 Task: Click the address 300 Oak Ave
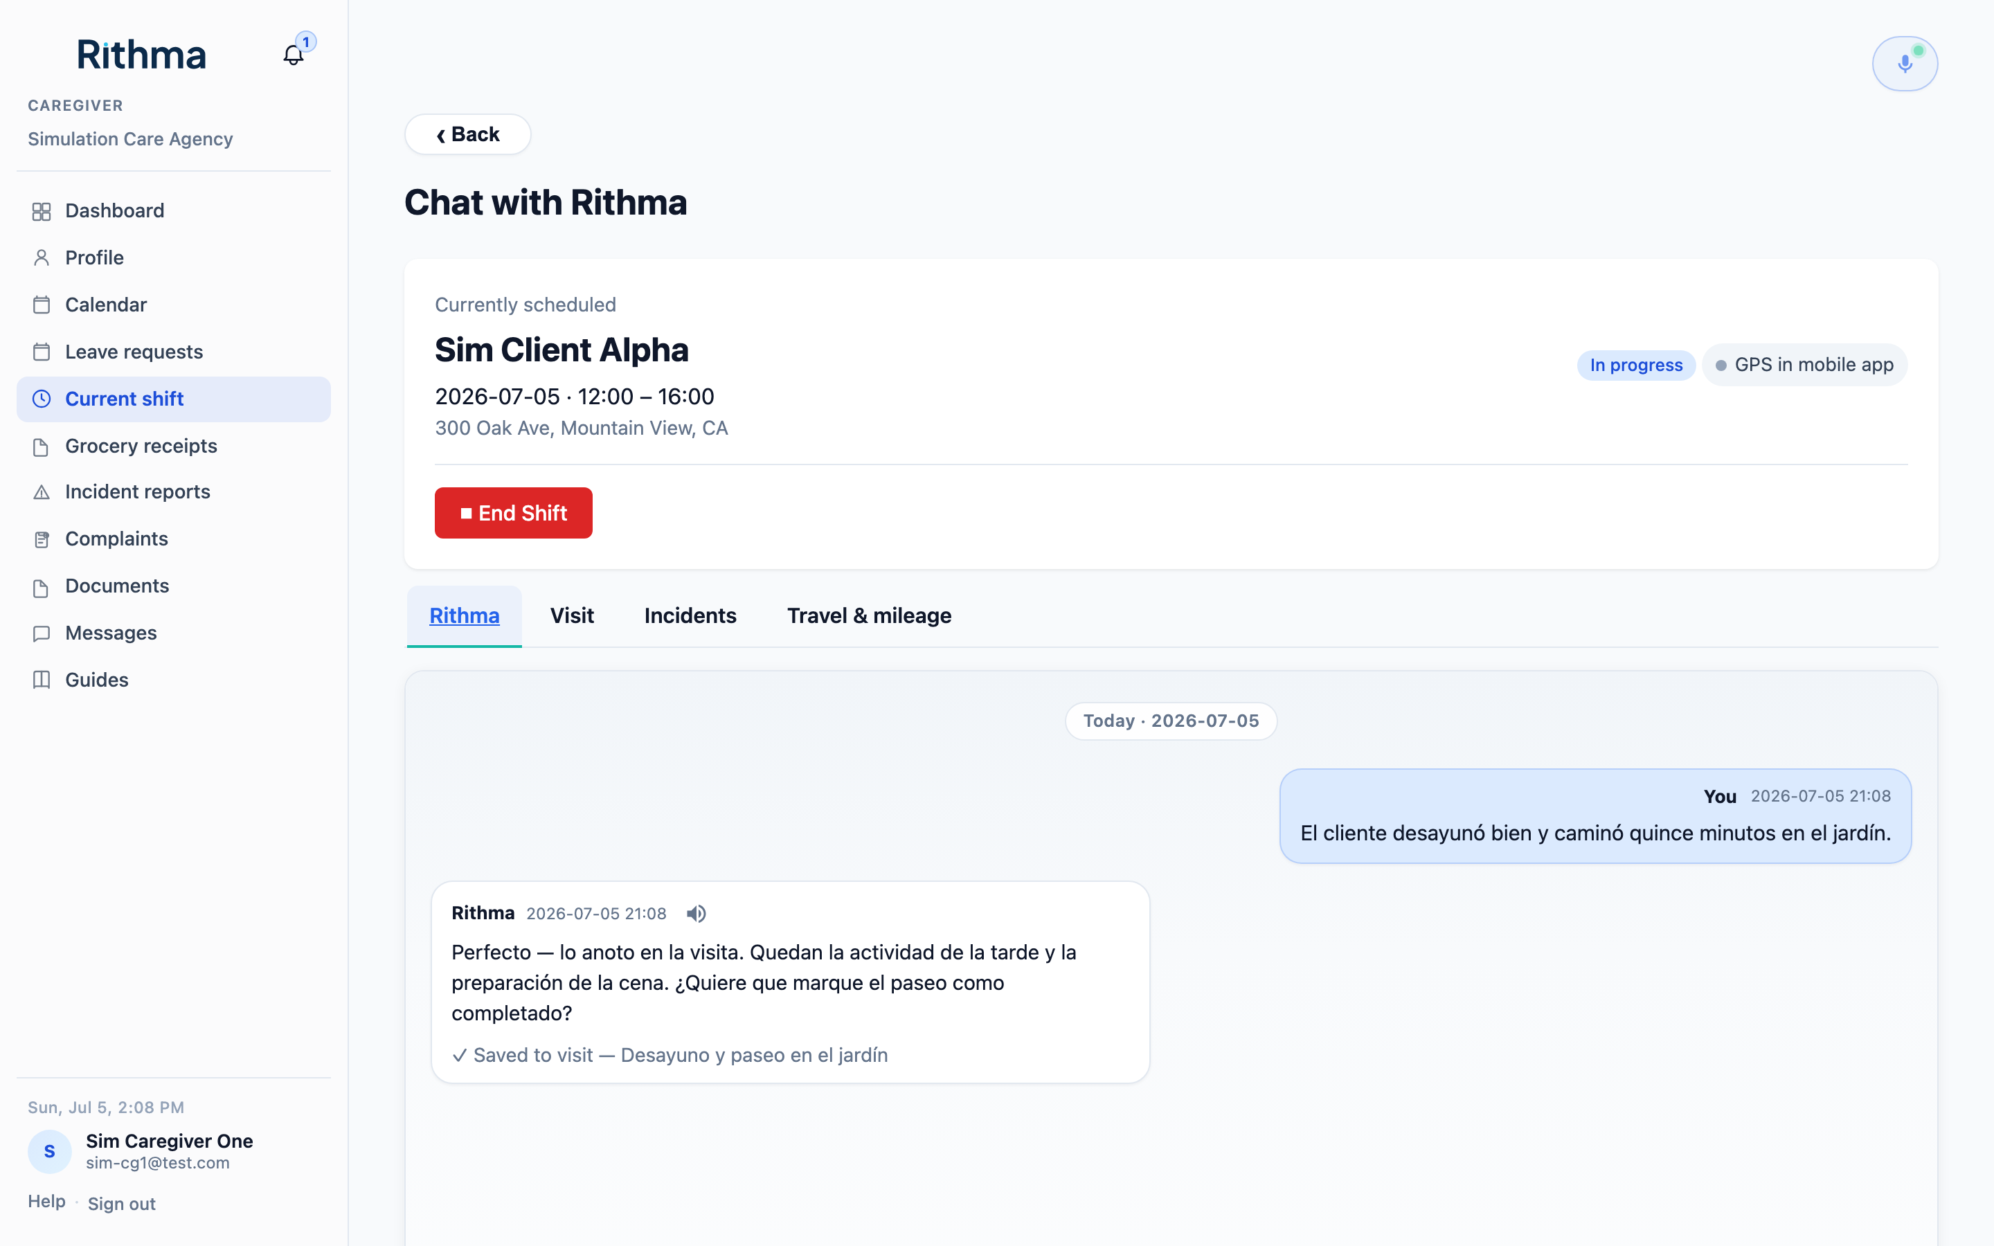coord(581,428)
